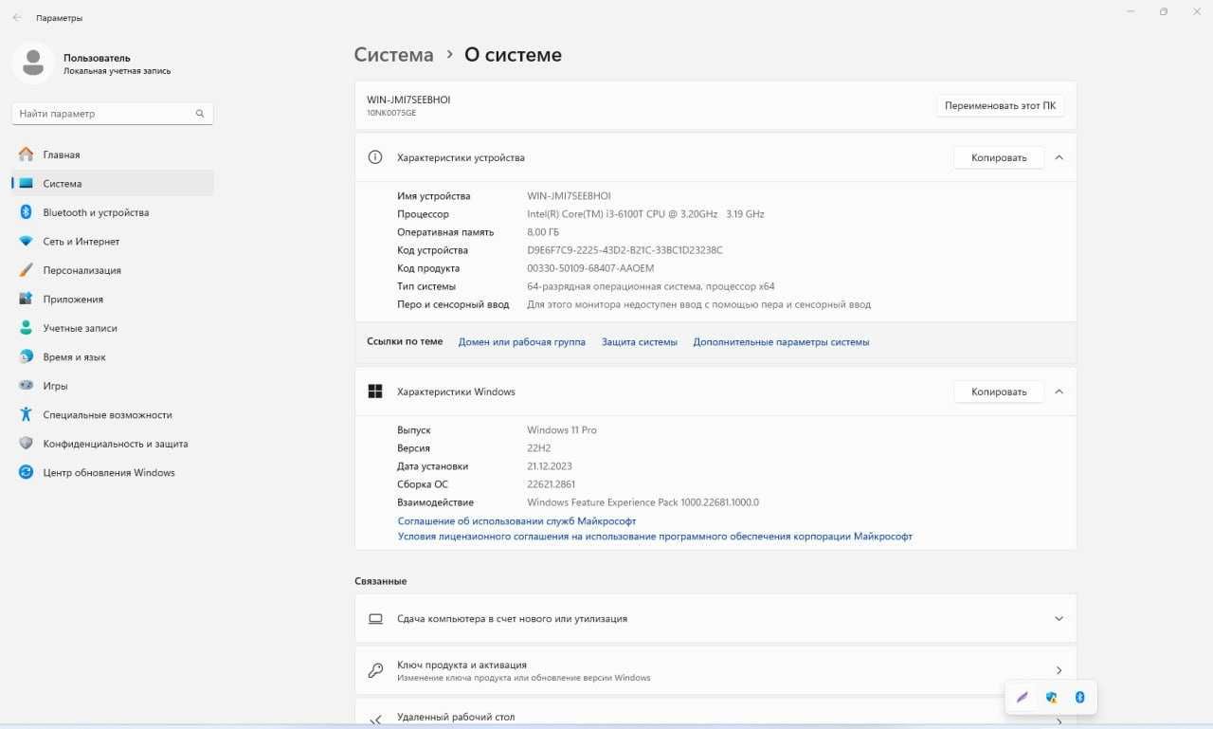Expand Сдача компьютера в счет нового
The height and width of the screenshot is (729, 1213).
(1059, 619)
